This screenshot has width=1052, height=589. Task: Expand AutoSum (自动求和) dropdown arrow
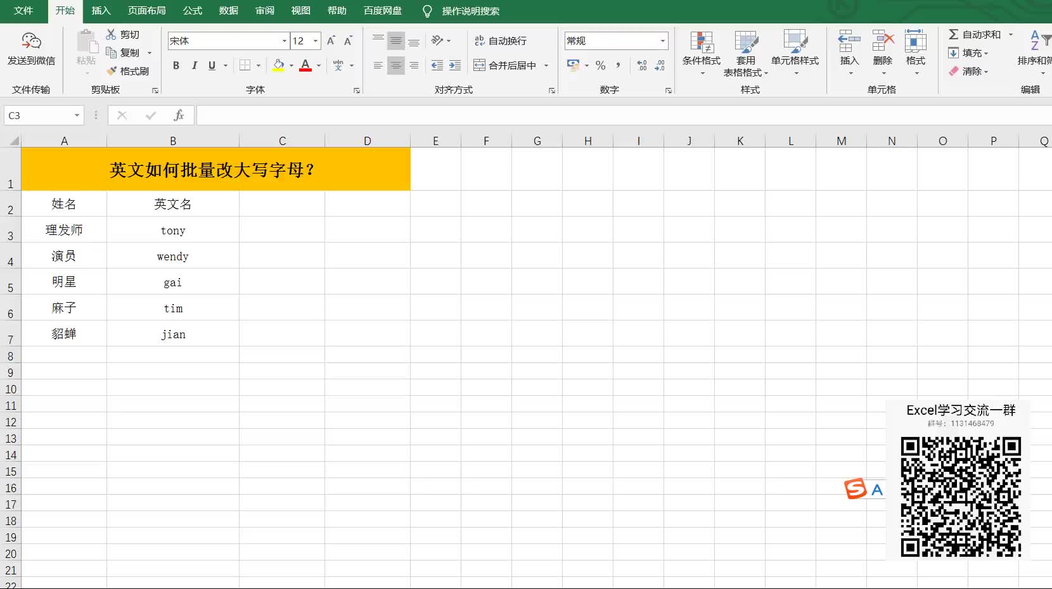pos(1011,34)
